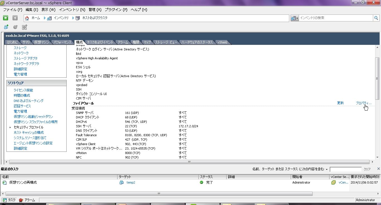Switch to the ストレージ ビュー tab
The image size is (381, 205).
(166, 42)
